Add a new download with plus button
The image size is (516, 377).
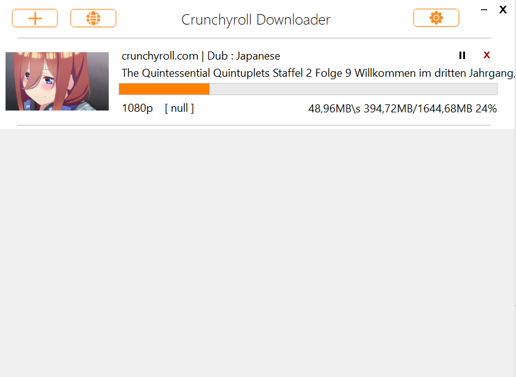35,18
